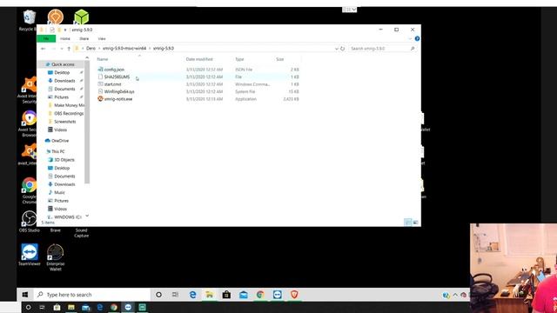Go up one folder level in Explorer
557x313 pixels.
pyautogui.click(x=69, y=49)
